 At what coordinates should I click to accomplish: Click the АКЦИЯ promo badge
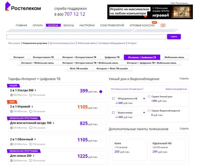tap(13, 86)
